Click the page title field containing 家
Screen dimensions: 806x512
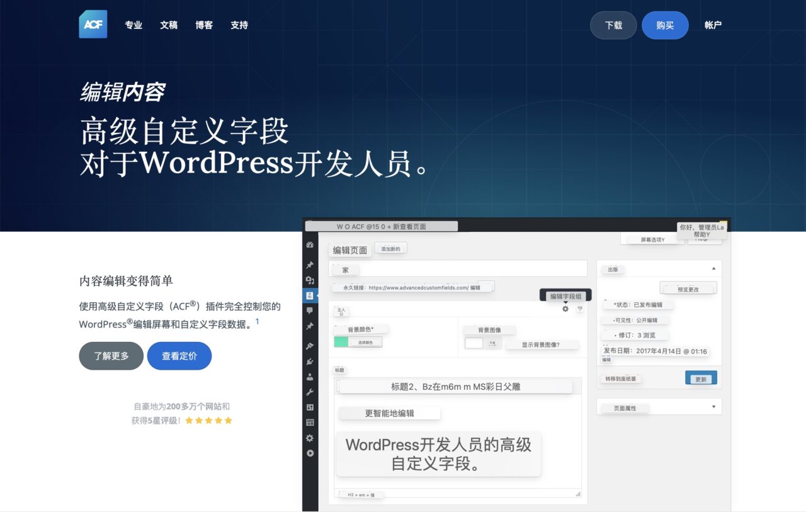(458, 268)
